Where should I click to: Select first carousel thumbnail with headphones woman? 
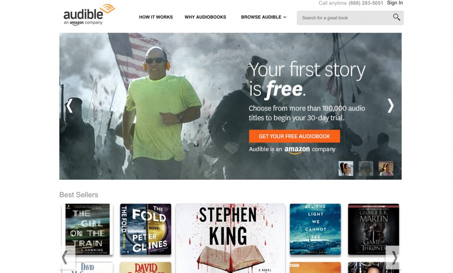(x=346, y=169)
